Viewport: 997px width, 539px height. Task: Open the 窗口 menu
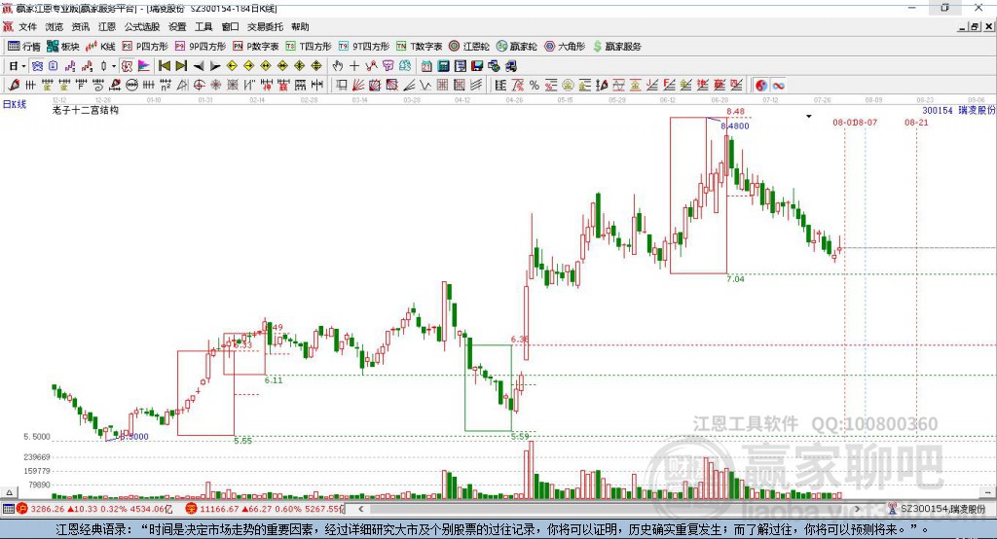click(230, 26)
